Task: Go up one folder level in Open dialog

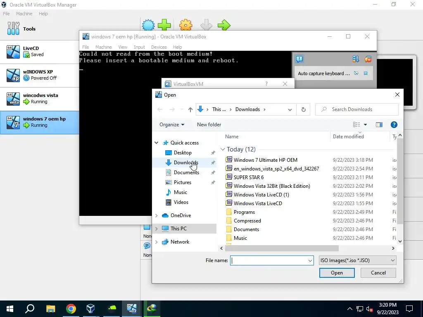Action: pos(190,109)
